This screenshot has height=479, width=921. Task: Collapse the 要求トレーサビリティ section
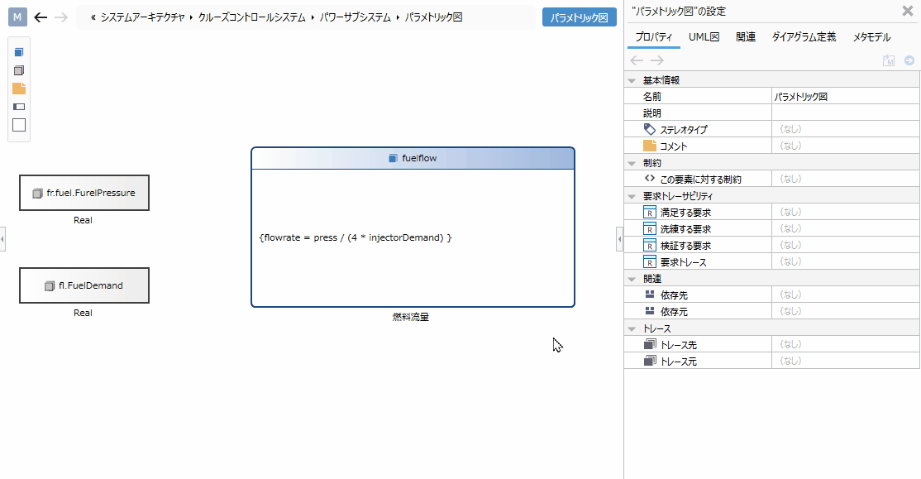pyautogui.click(x=632, y=196)
